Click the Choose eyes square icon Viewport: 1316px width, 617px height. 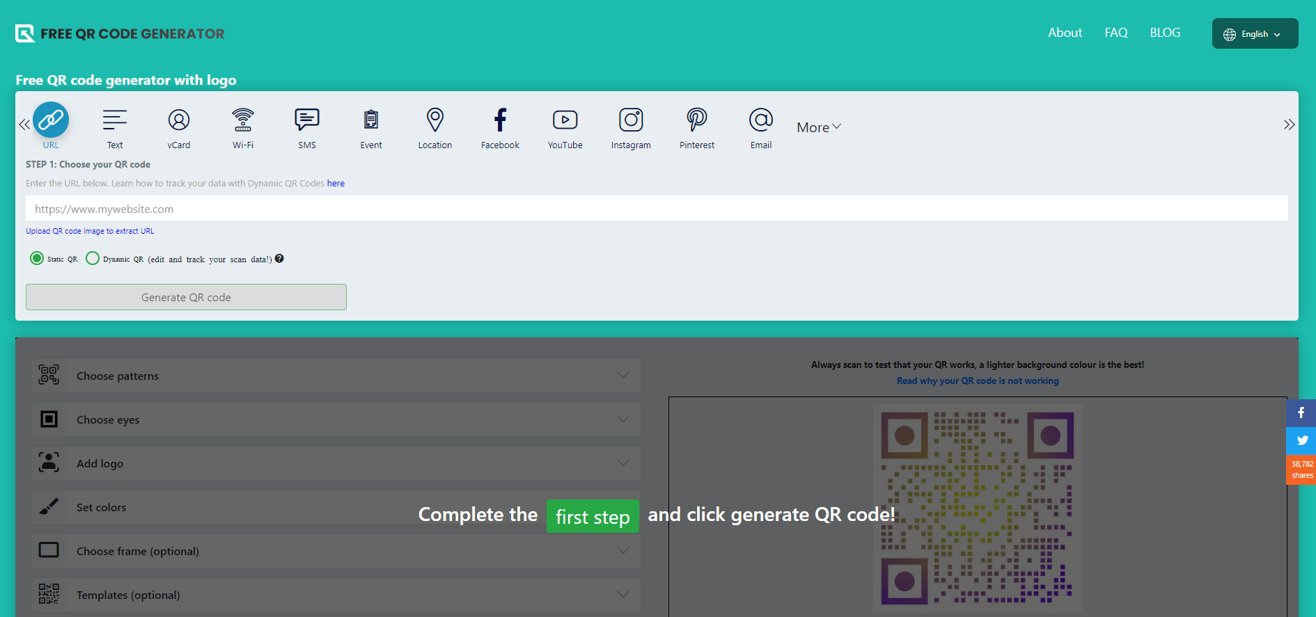coord(49,419)
